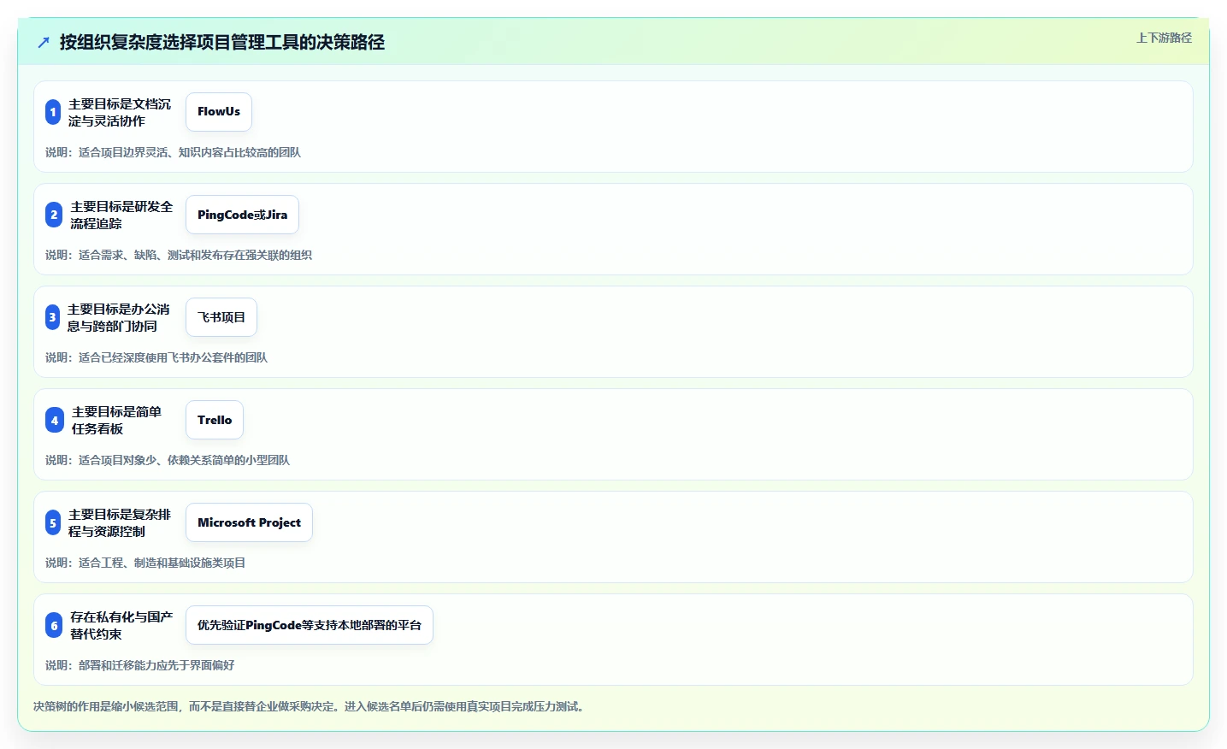Click the condition 主要目标是研发全流程追踪
Image resolution: width=1227 pixels, height=749 pixels.
[x=121, y=215]
